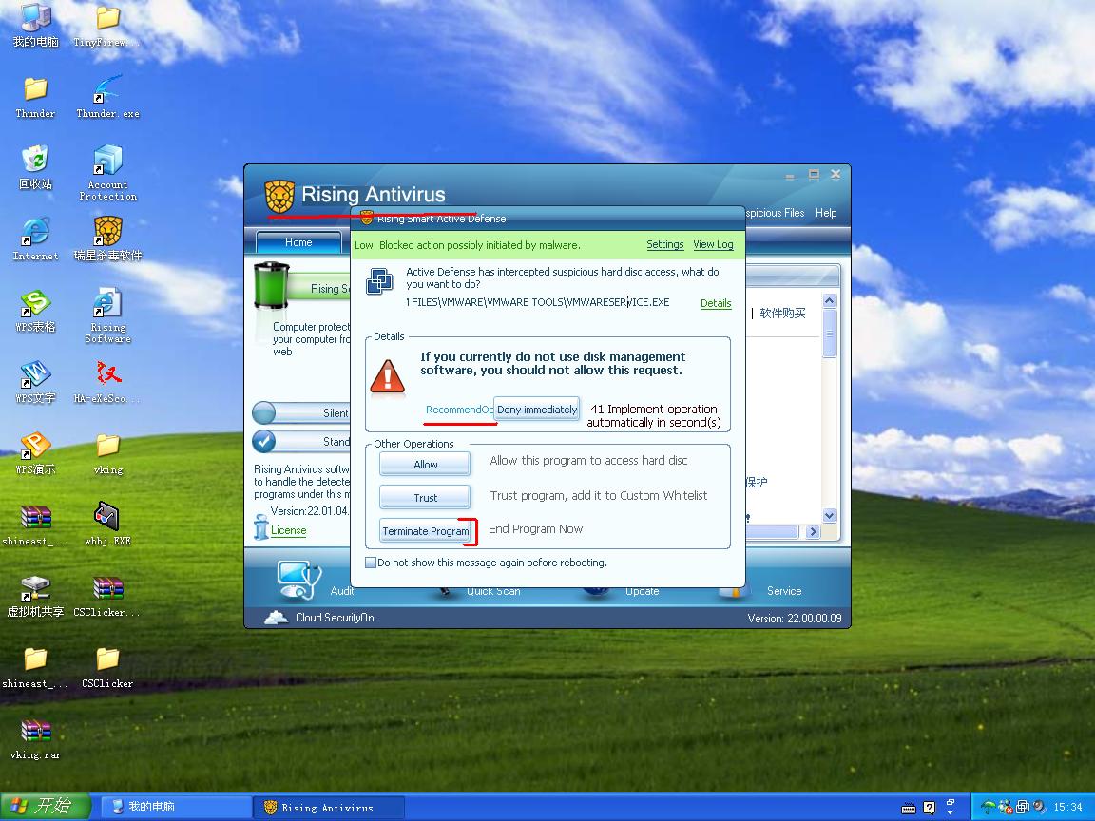Screen dimensions: 1095x821
Task: Click the right scroll arrow of horizontal scrollbar
Action: click(x=812, y=532)
